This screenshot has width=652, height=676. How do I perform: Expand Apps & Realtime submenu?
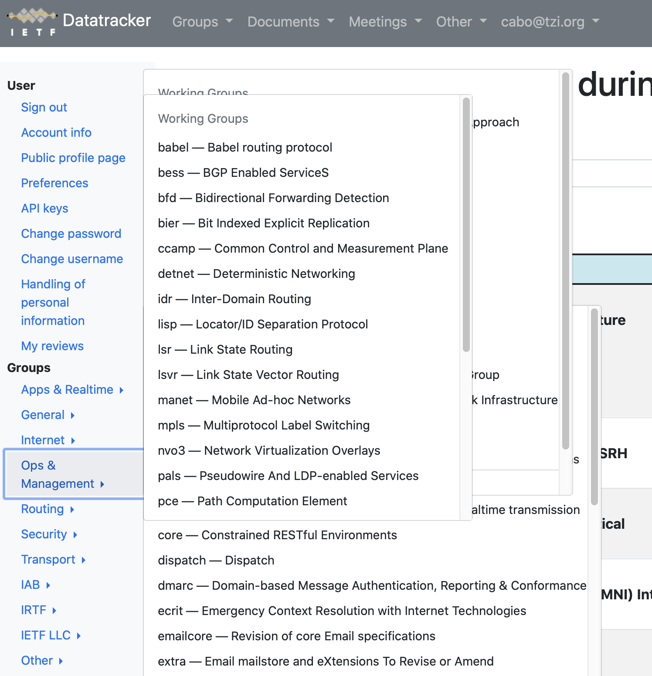click(72, 389)
